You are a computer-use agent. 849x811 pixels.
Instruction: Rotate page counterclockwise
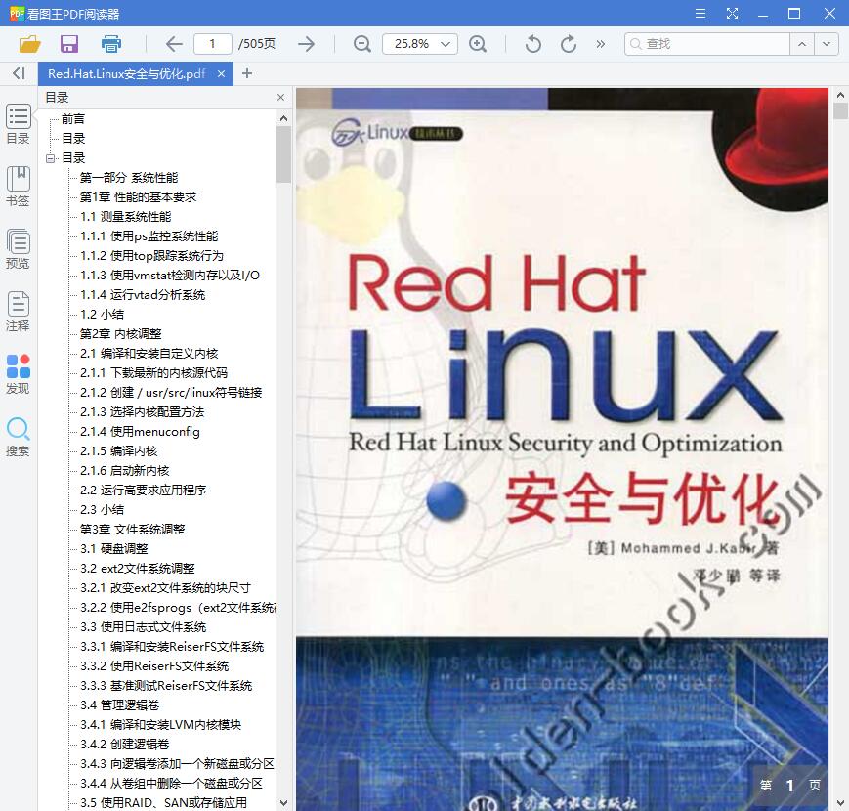(532, 44)
